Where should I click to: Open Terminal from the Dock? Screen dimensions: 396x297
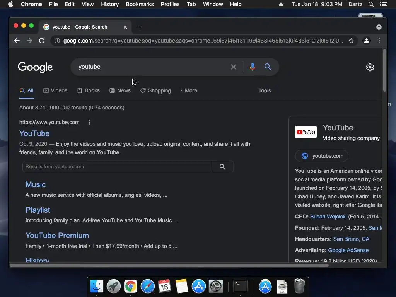coord(241,287)
